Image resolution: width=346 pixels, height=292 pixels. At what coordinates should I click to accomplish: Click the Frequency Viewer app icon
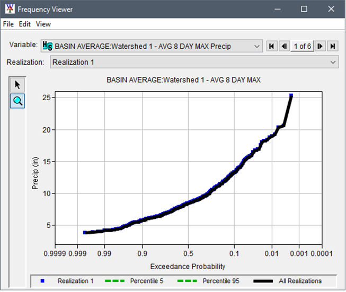point(10,9)
